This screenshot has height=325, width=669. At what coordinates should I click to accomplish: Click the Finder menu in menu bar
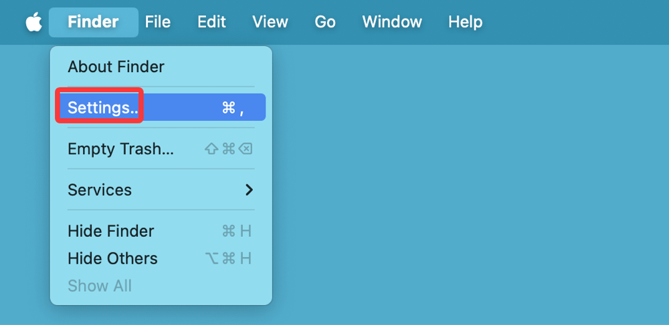point(94,22)
